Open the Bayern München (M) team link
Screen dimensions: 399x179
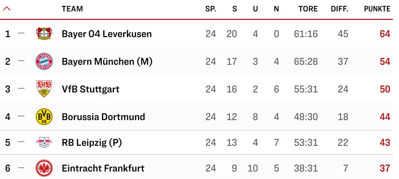tap(107, 62)
